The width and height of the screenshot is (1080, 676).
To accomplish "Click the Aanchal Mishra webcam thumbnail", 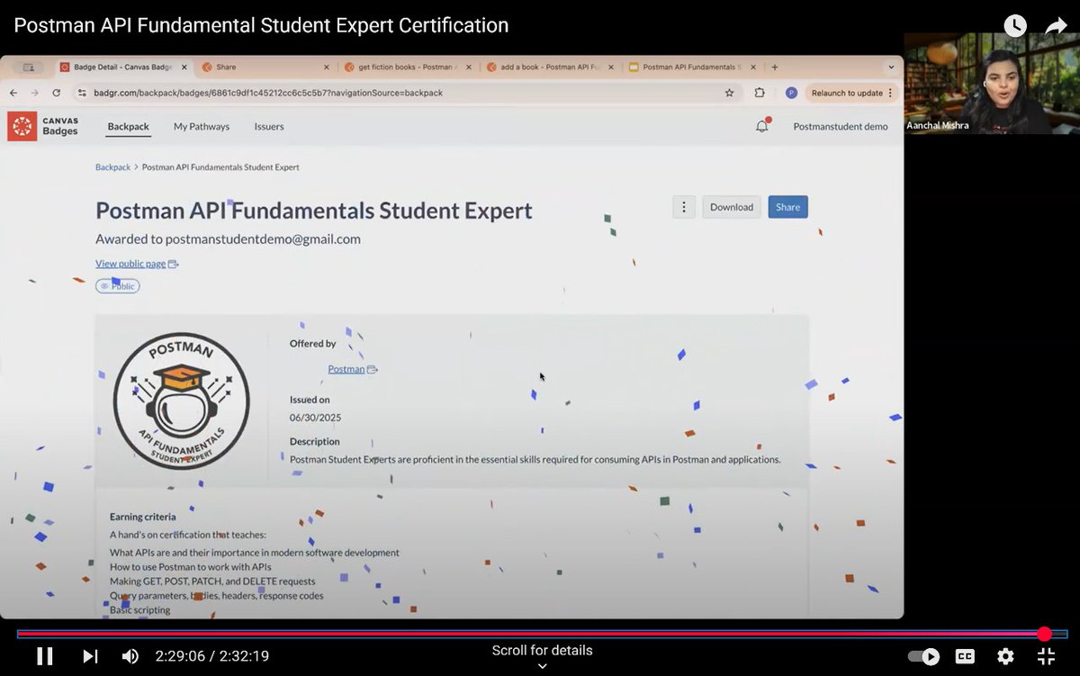I will pyautogui.click(x=992, y=83).
